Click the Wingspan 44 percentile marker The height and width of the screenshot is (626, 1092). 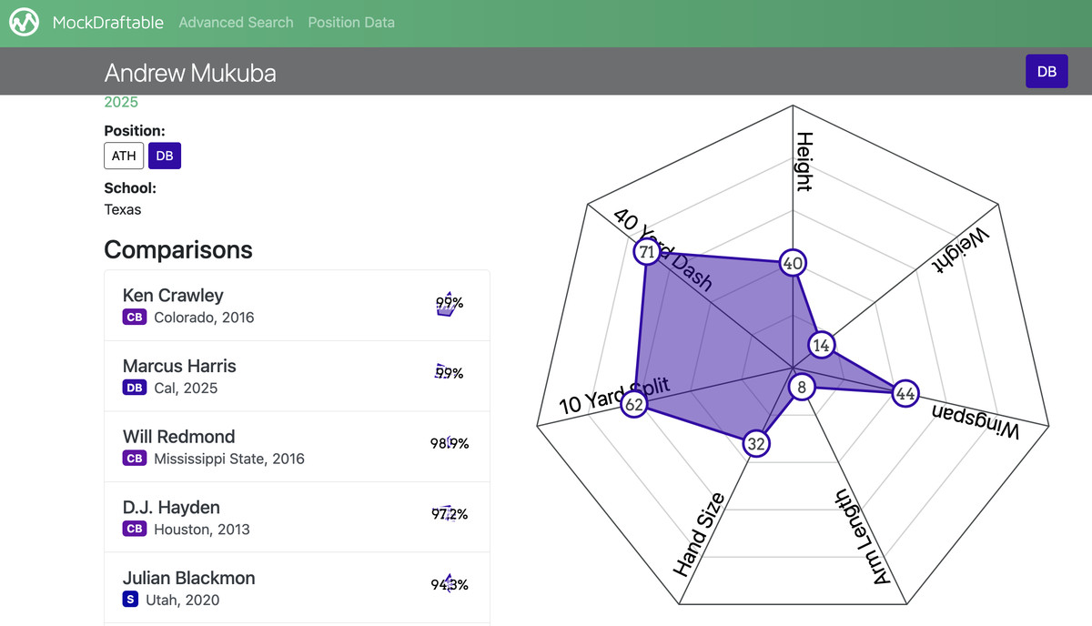905,394
